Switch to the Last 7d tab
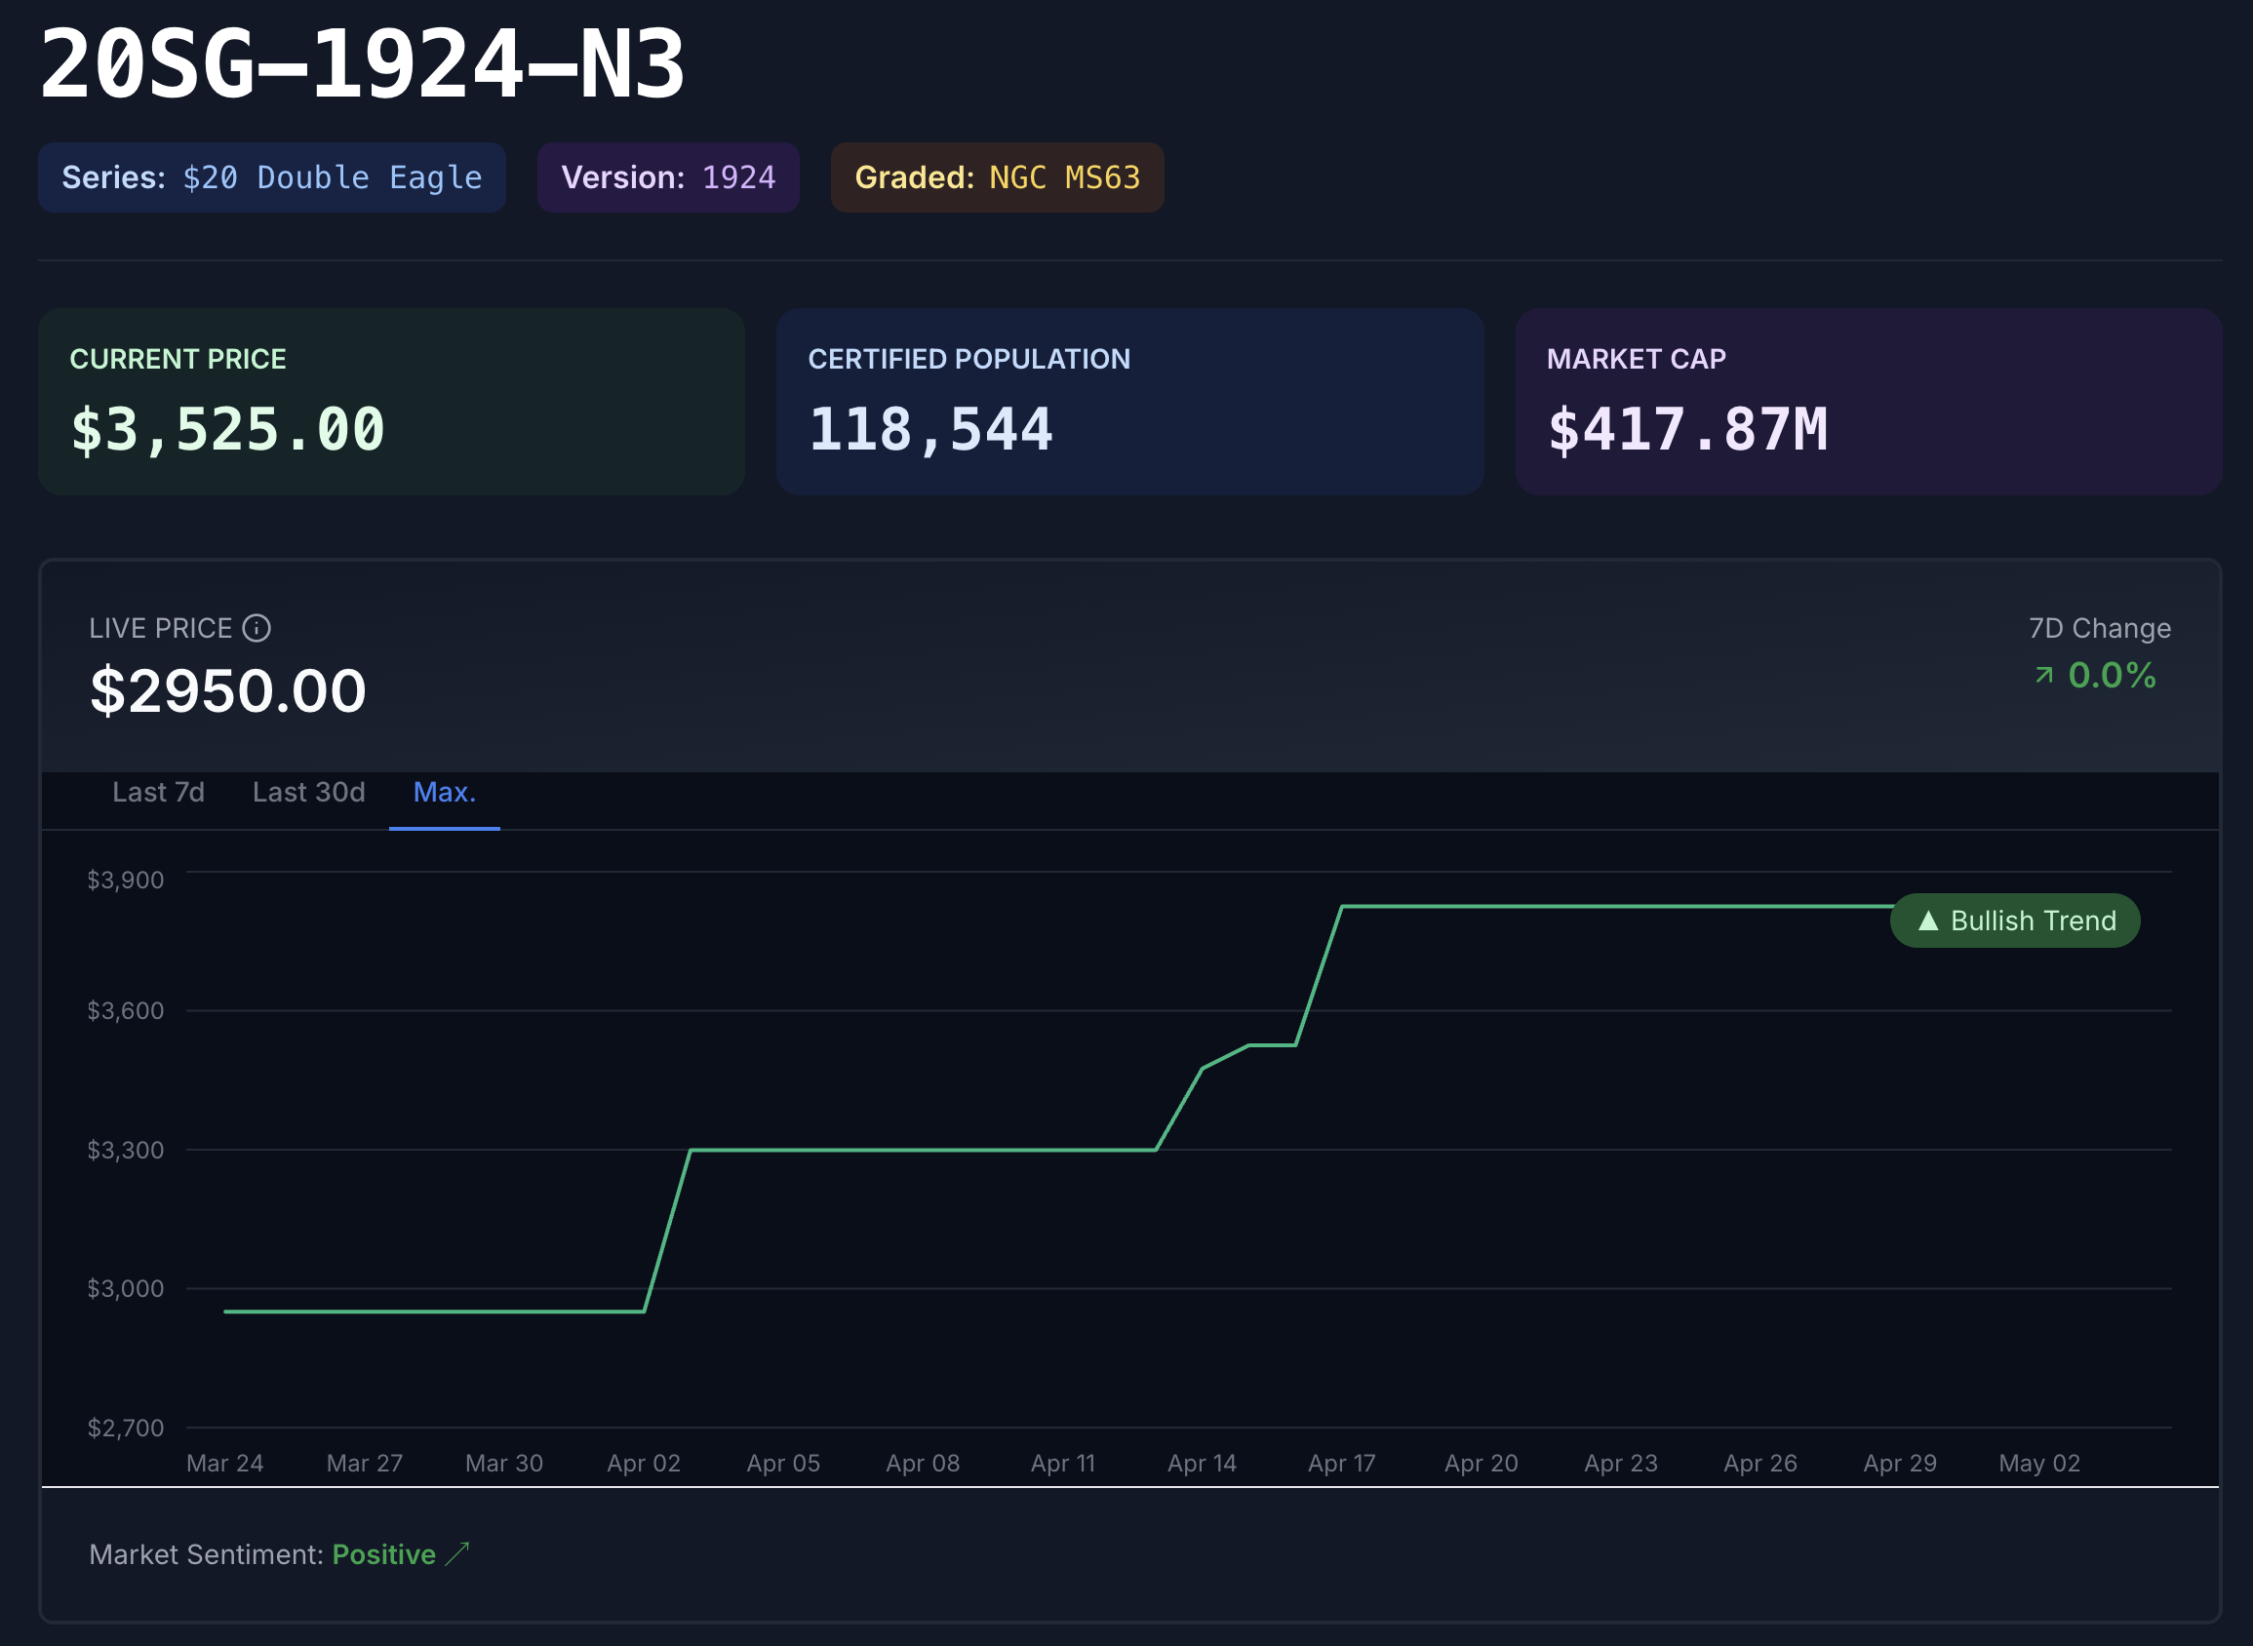Image resolution: width=2253 pixels, height=1646 pixels. pos(158,792)
